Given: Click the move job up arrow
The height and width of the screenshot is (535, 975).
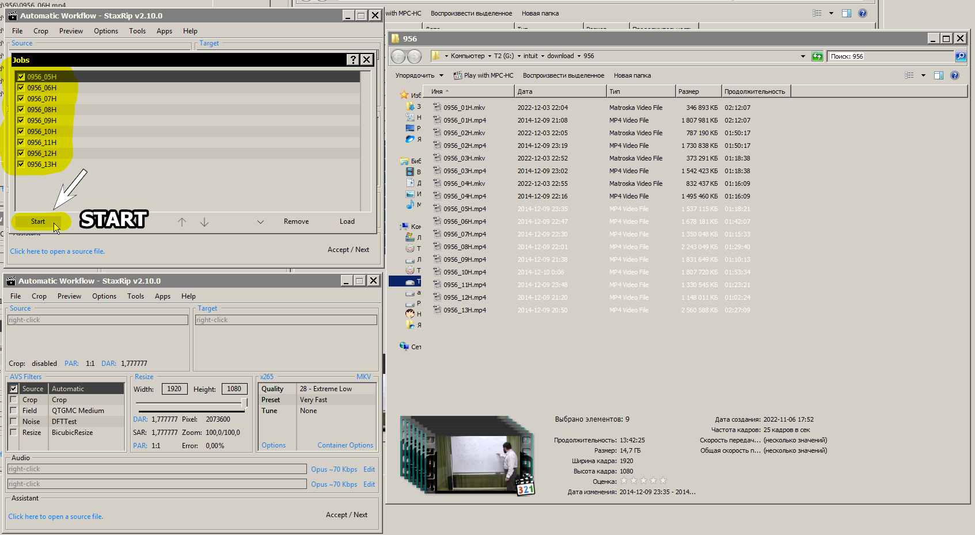Looking at the screenshot, I should 182,222.
